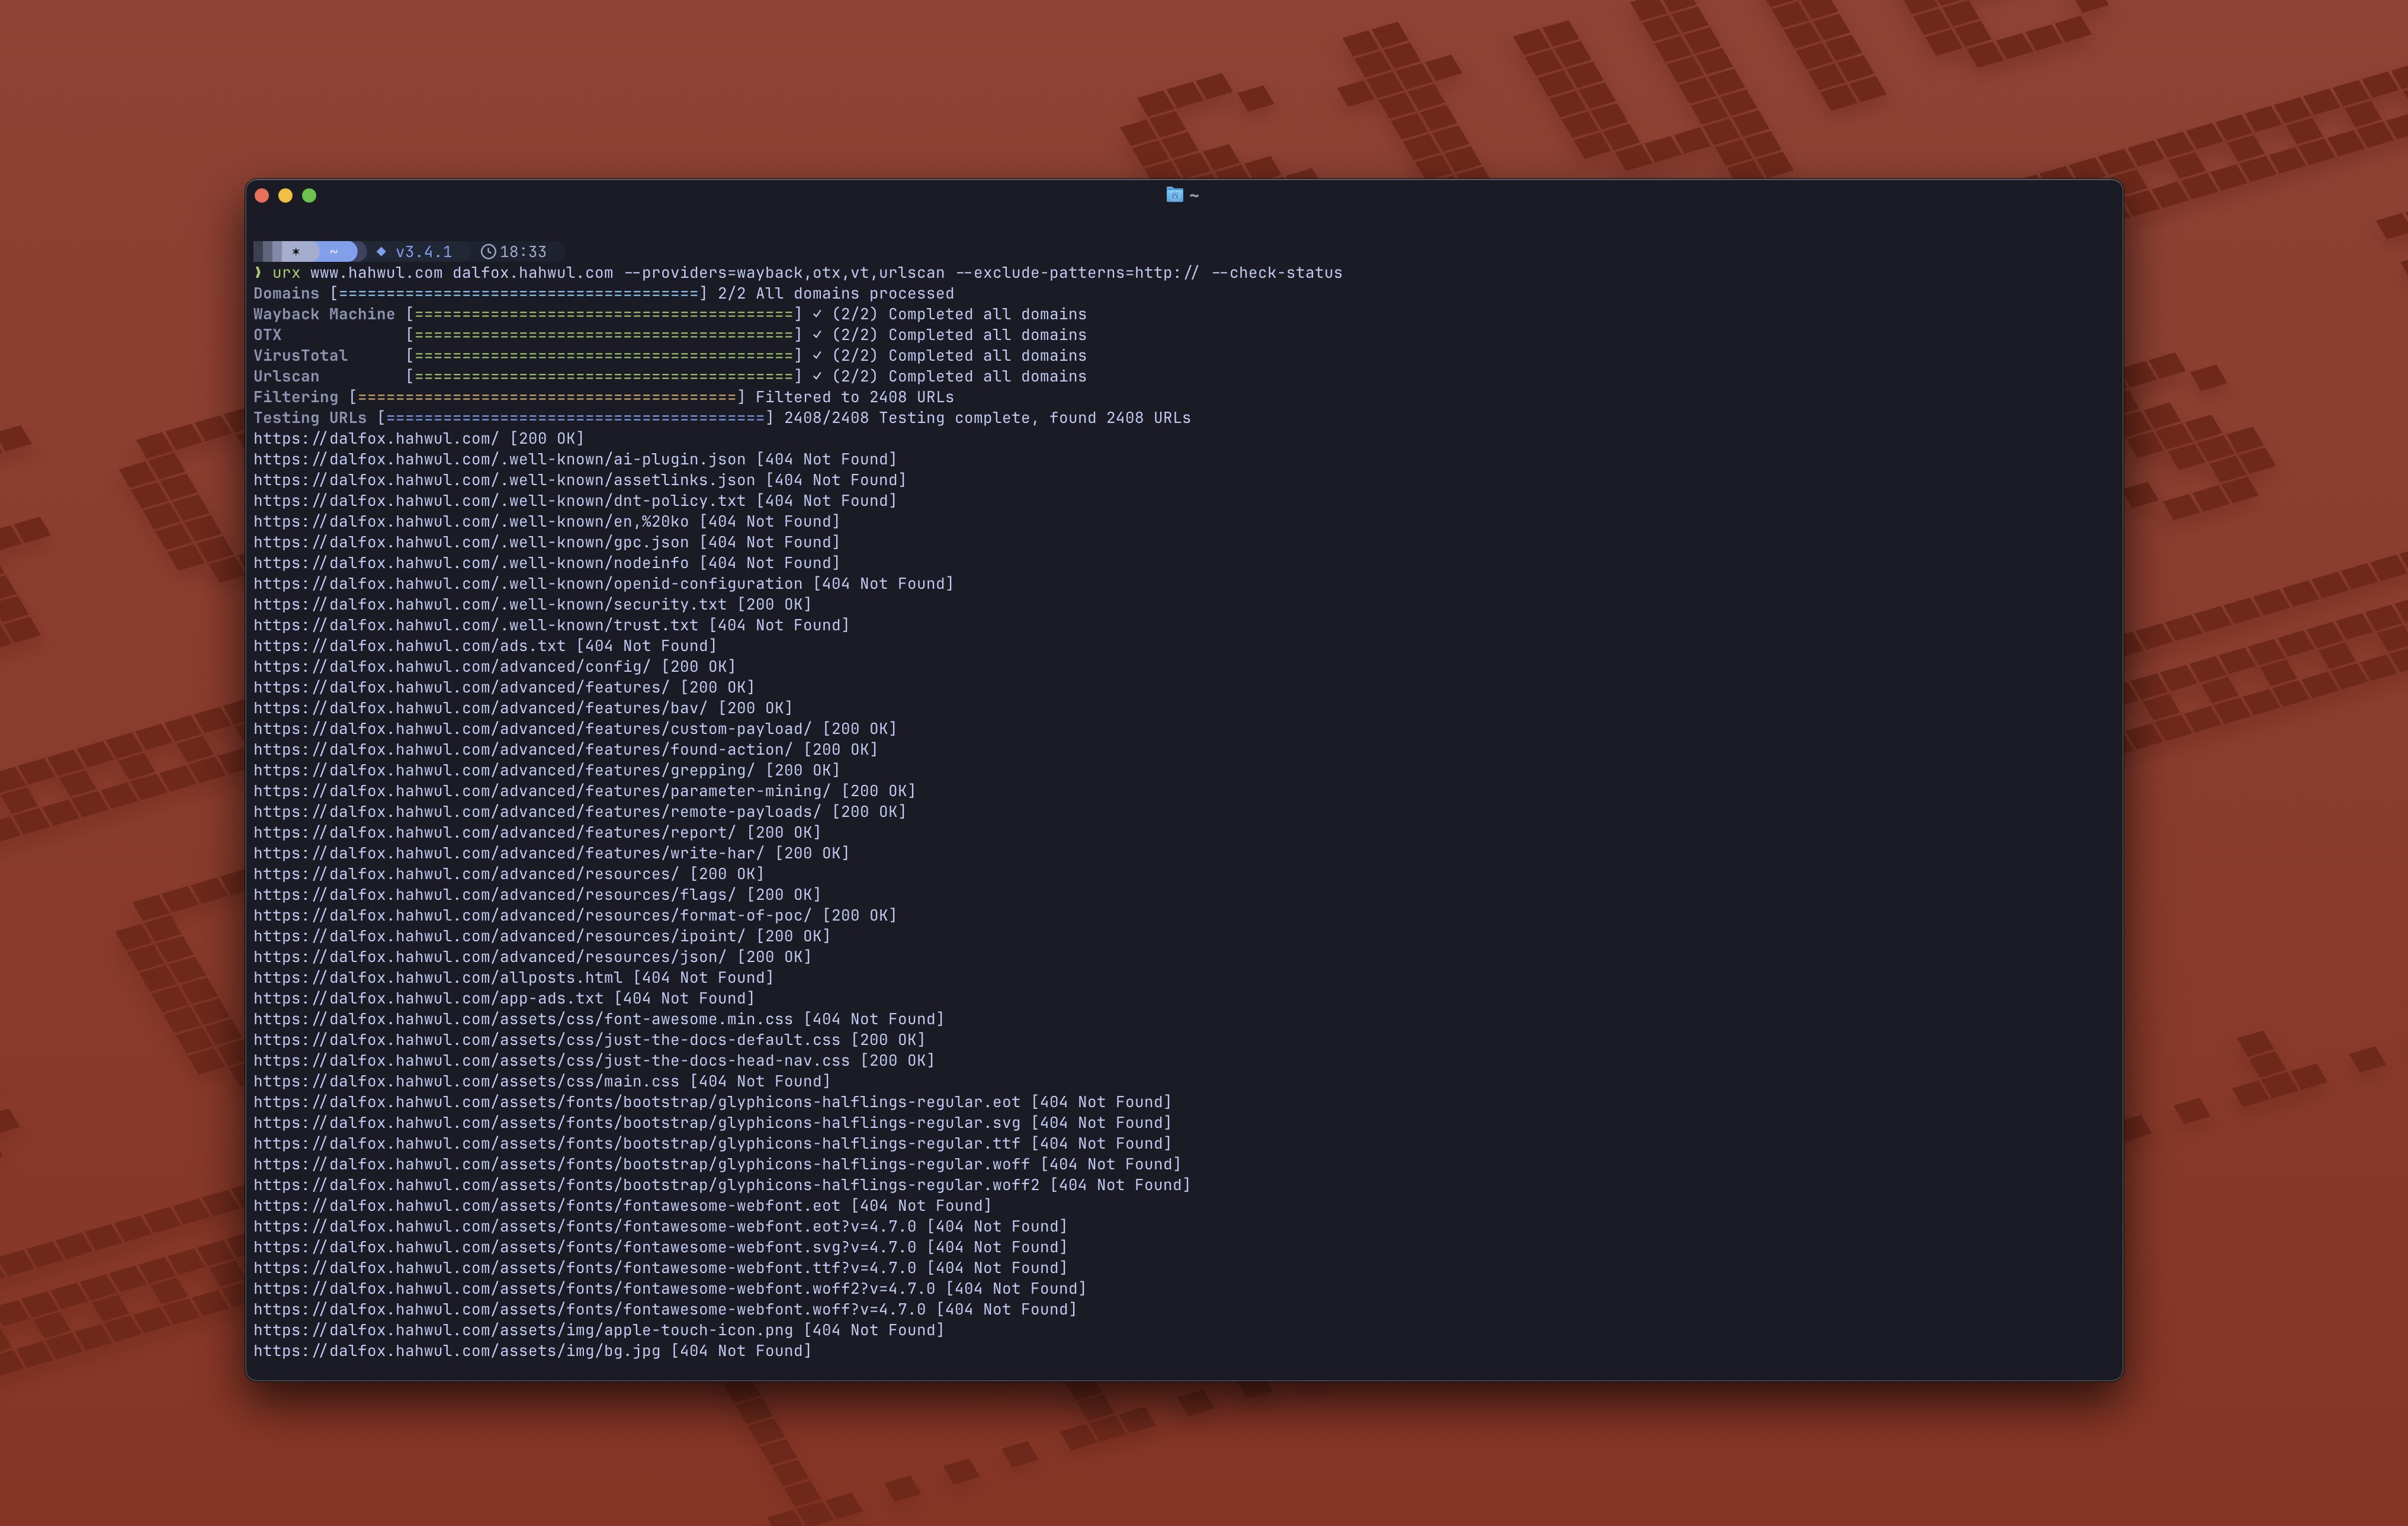The image size is (2408, 1526).
Task: Click the yellow prompt arrow before urx
Action: (x=258, y=273)
